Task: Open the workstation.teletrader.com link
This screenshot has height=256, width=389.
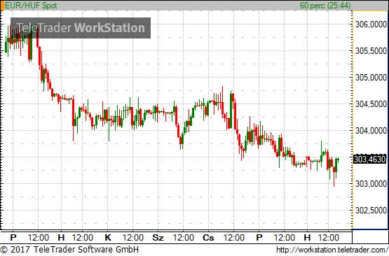Action: click(x=332, y=250)
